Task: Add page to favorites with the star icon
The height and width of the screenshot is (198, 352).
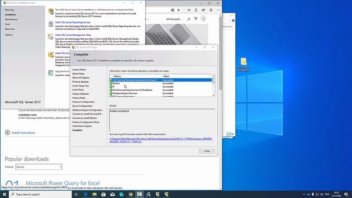Action: [178, 10]
